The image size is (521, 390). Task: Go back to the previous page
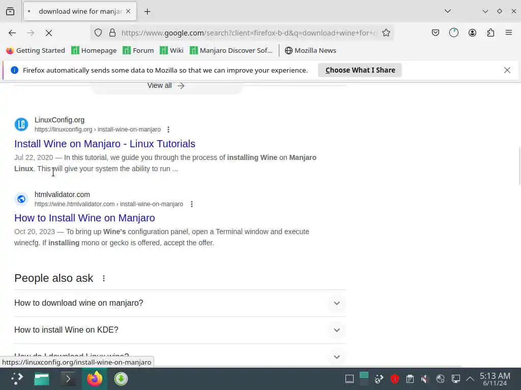coord(12,33)
